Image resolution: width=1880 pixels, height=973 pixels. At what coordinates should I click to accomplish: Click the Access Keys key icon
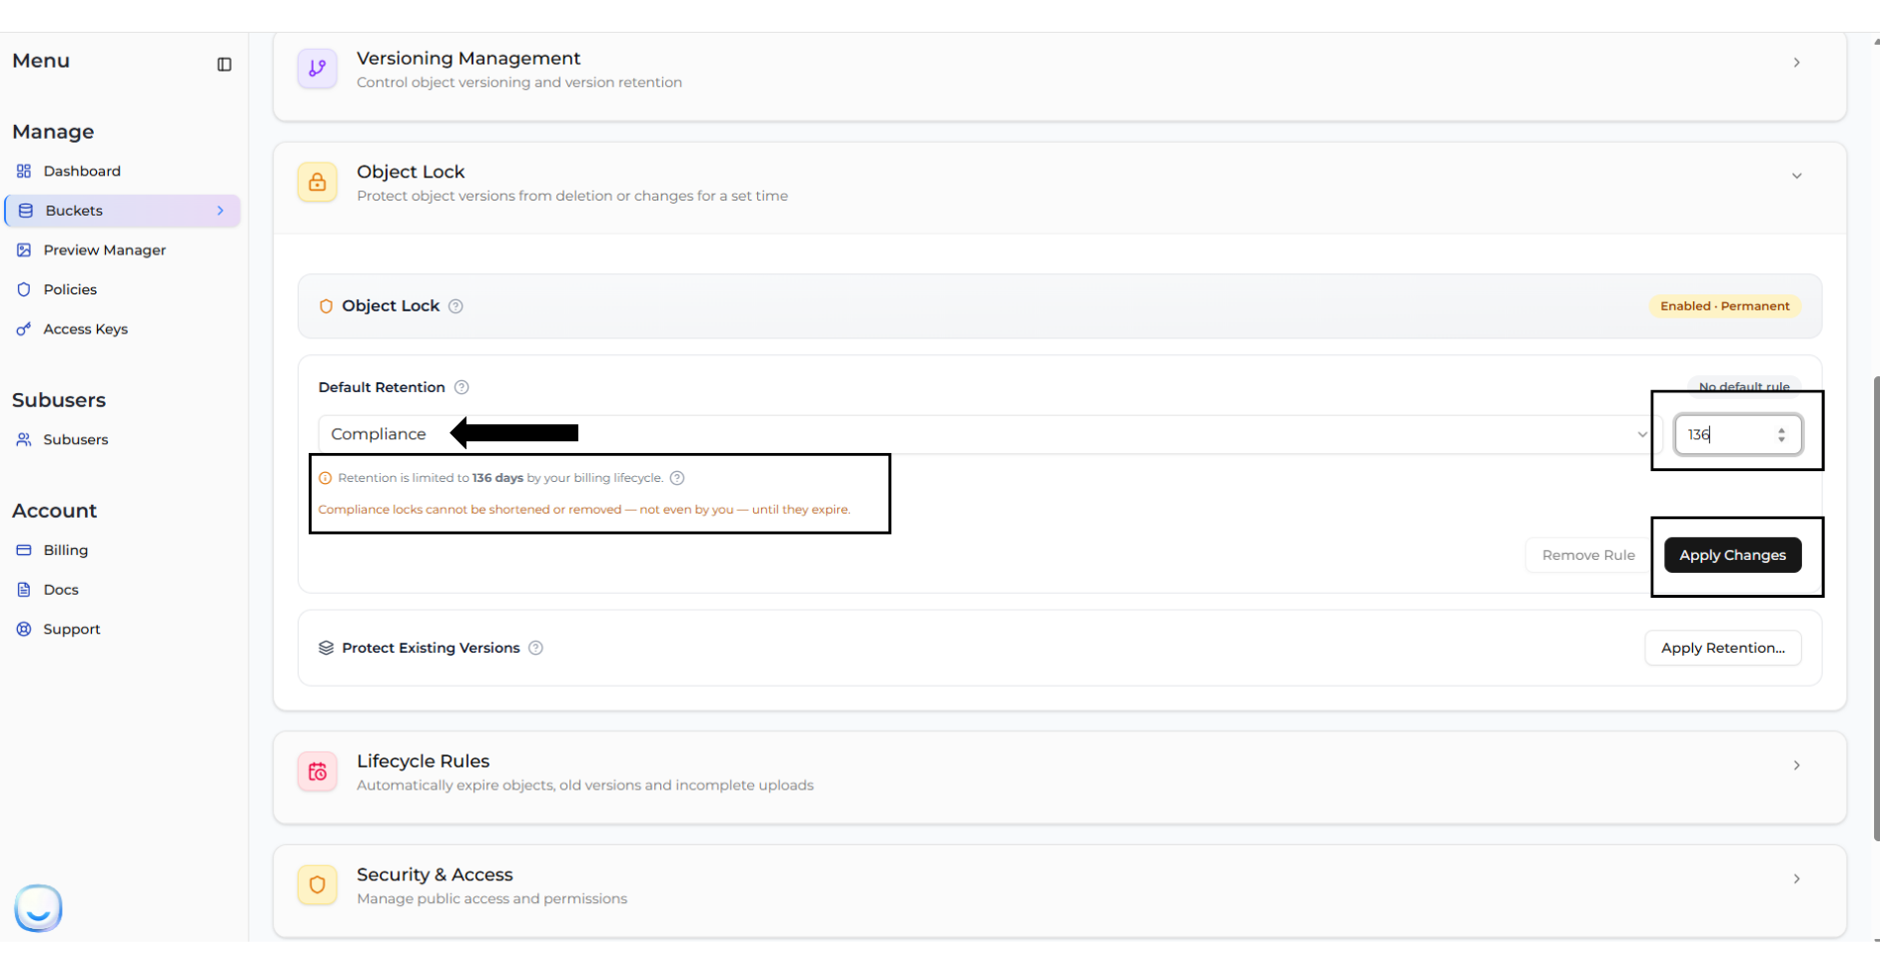(24, 328)
